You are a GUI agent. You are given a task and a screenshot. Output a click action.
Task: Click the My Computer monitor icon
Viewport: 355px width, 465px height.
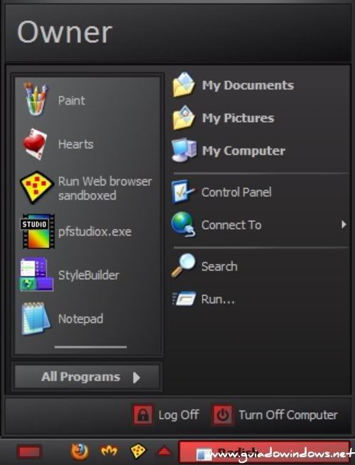point(184,150)
